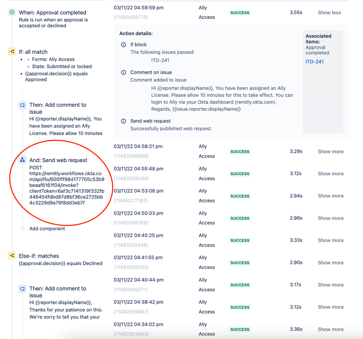Click duration 3.55s

click(296, 12)
